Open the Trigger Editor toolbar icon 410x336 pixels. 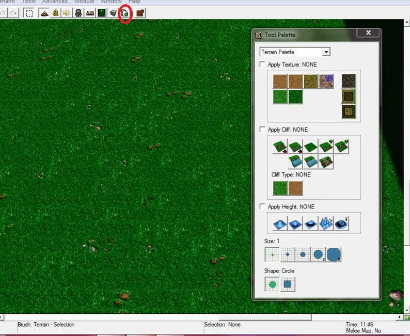coord(55,13)
